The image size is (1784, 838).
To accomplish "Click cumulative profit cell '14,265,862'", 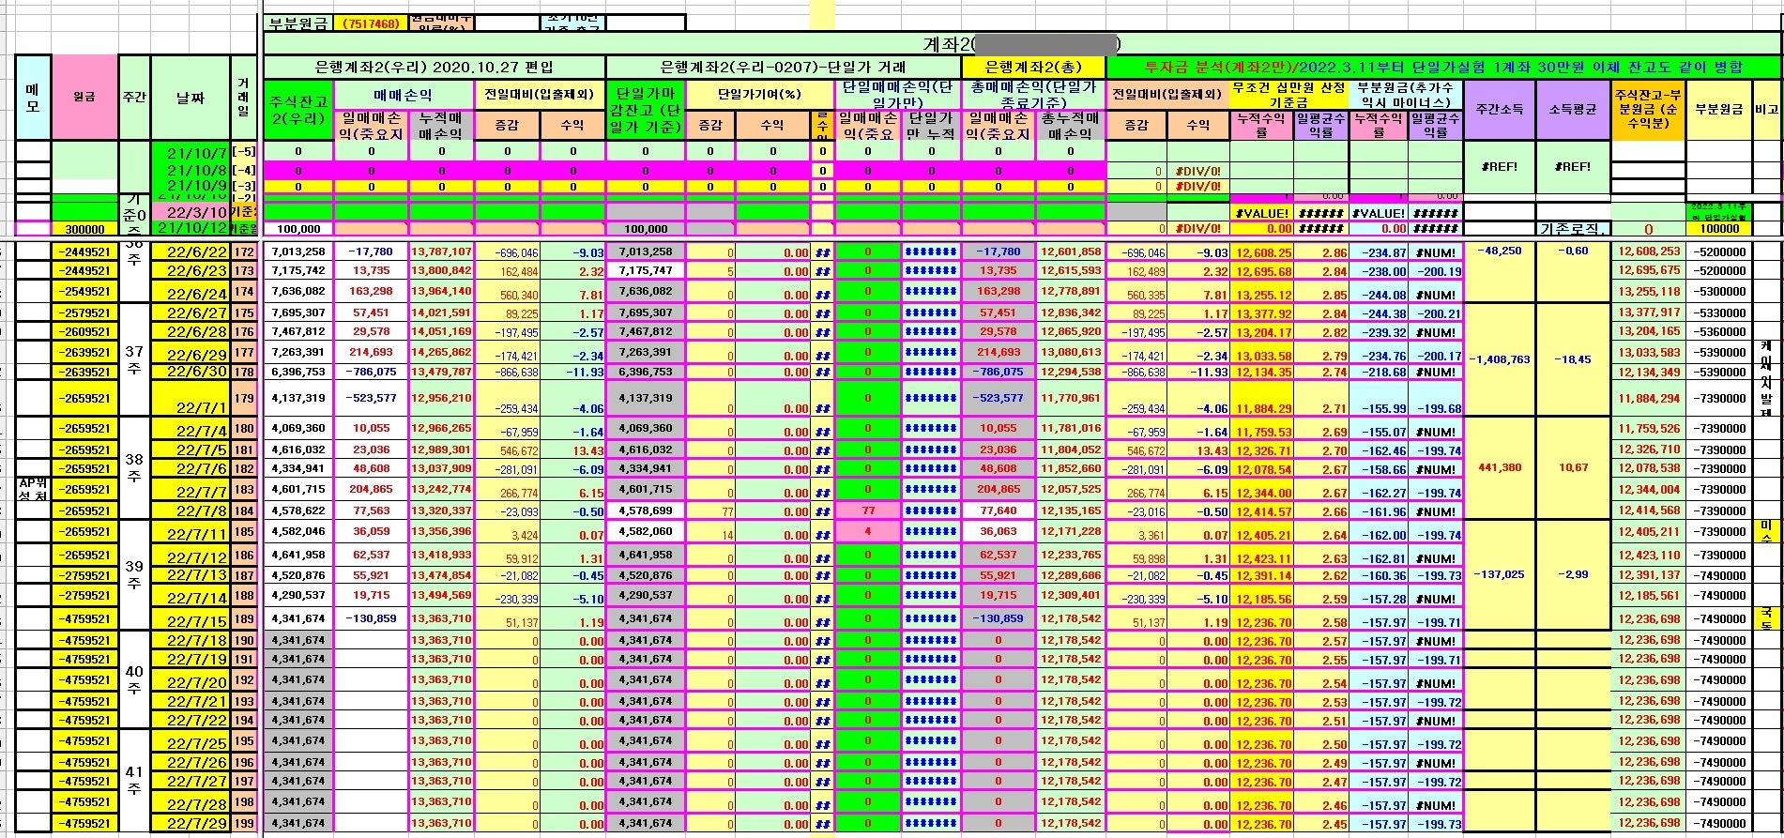I will pyautogui.click(x=442, y=353).
